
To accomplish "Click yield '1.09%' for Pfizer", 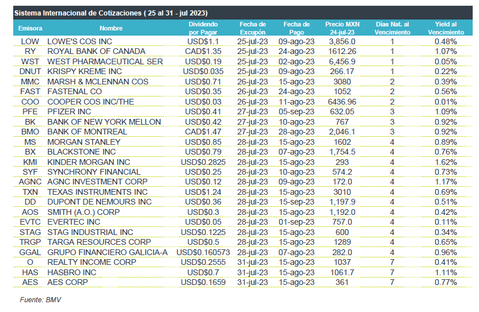I will tap(446, 111).
